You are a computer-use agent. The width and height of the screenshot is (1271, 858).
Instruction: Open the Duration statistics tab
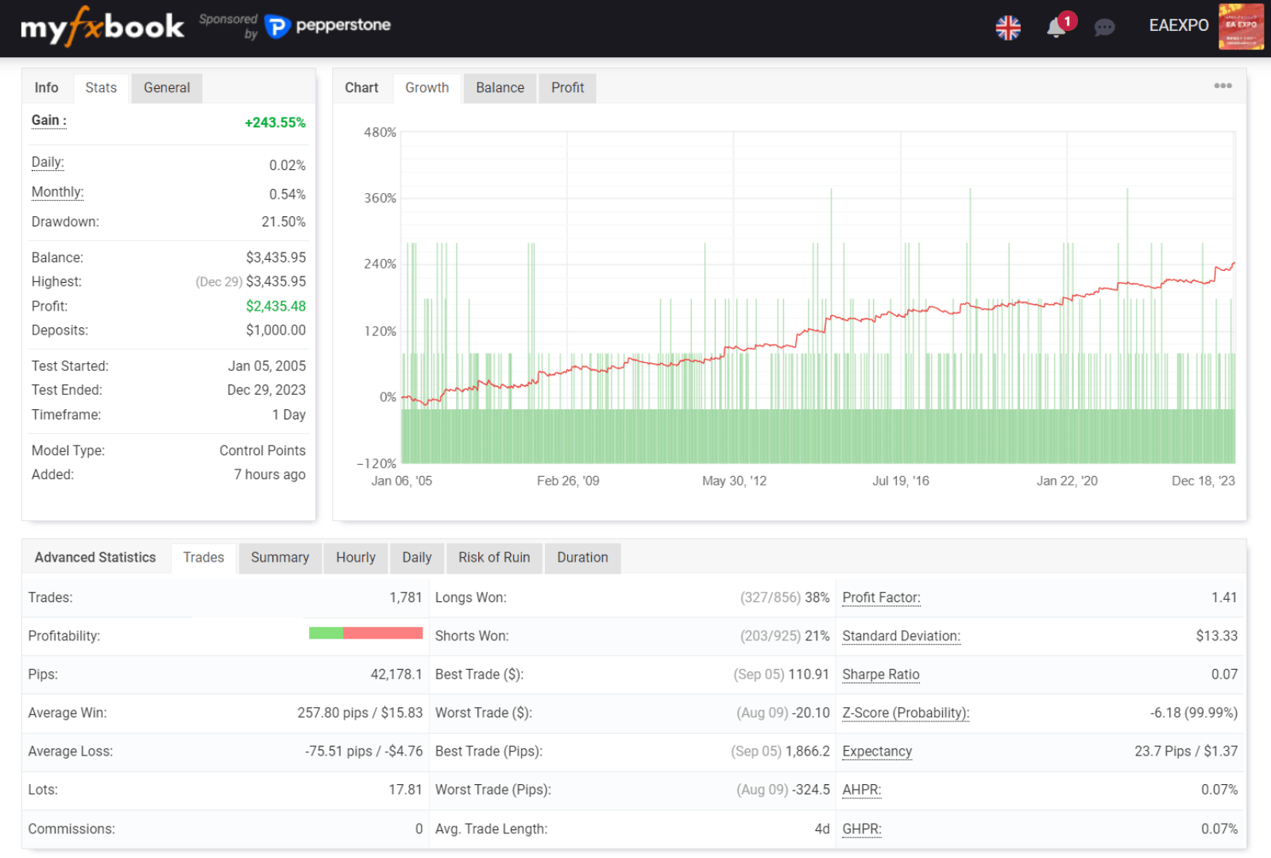pyautogui.click(x=582, y=558)
